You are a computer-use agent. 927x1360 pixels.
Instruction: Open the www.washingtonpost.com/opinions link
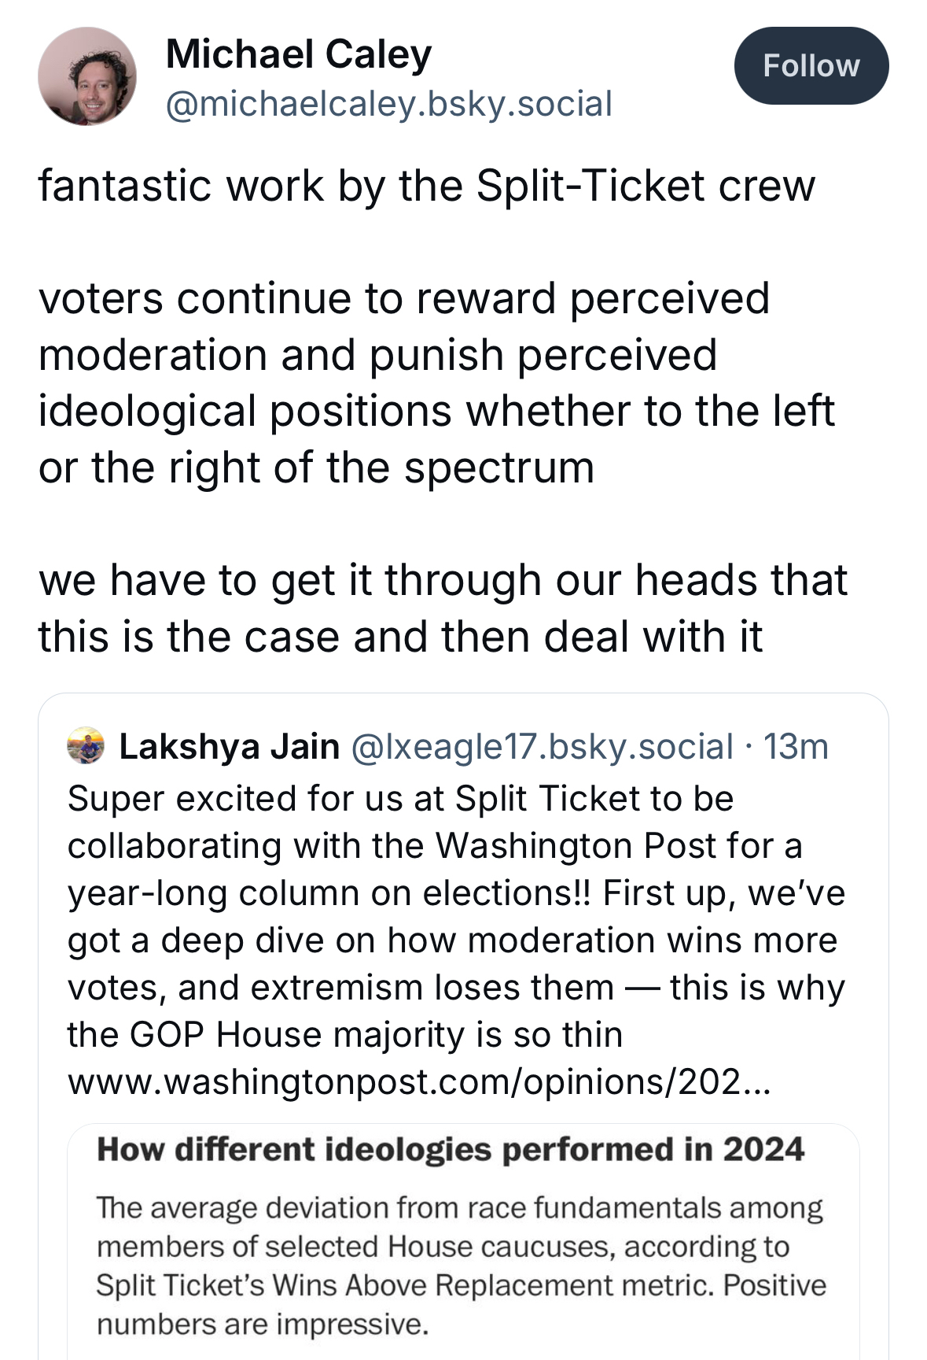click(420, 1082)
